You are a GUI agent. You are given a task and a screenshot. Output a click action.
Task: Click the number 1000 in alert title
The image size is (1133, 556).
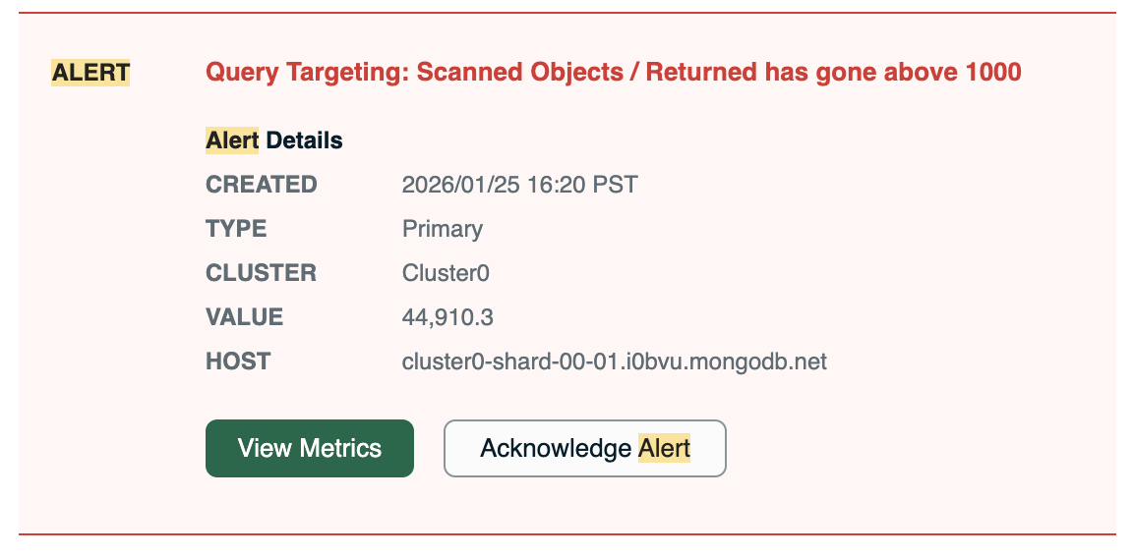[x=992, y=72]
